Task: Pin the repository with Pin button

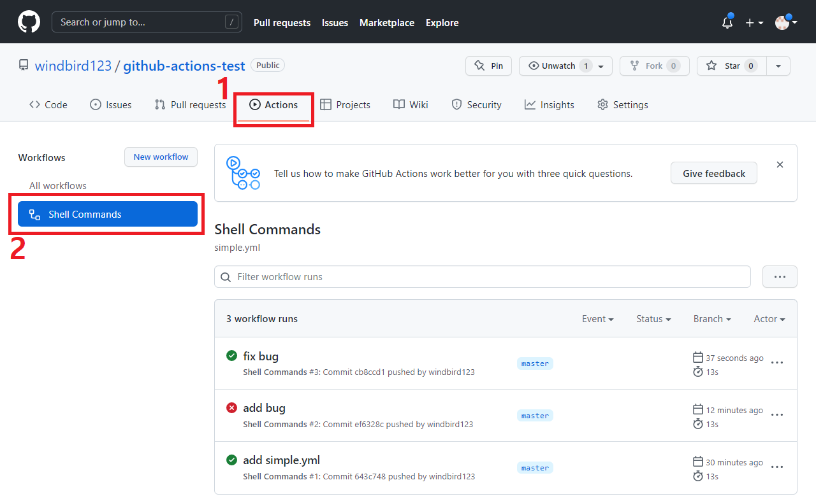Action: (488, 66)
